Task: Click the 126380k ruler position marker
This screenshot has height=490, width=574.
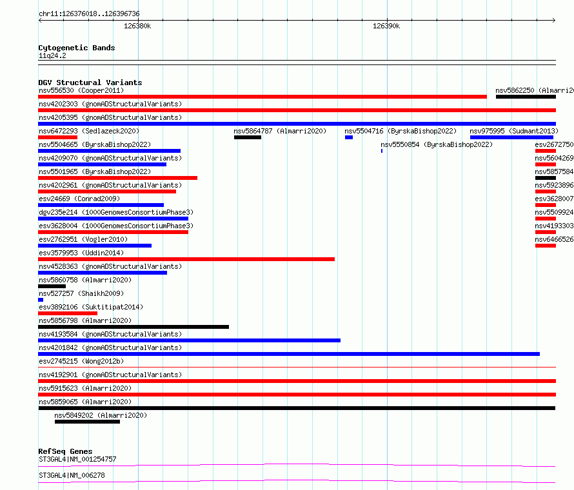Action: (137, 26)
